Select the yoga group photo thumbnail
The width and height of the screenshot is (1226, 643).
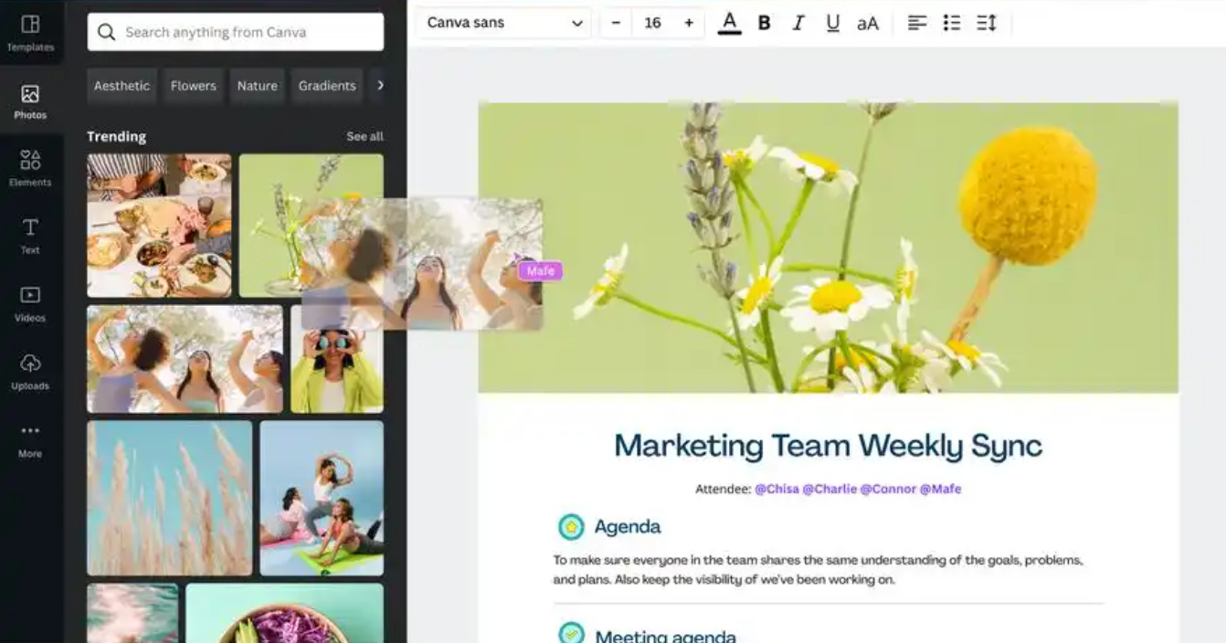pyautogui.click(x=322, y=498)
